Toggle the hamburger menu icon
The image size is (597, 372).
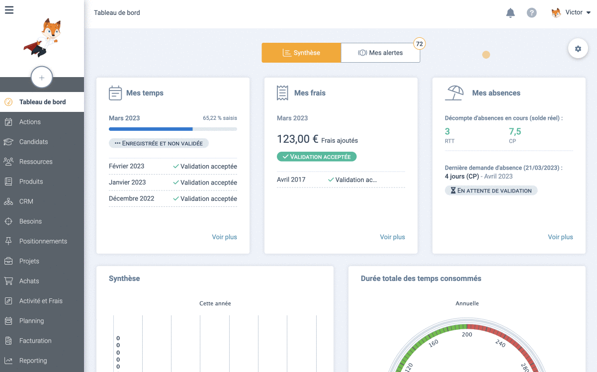[9, 10]
